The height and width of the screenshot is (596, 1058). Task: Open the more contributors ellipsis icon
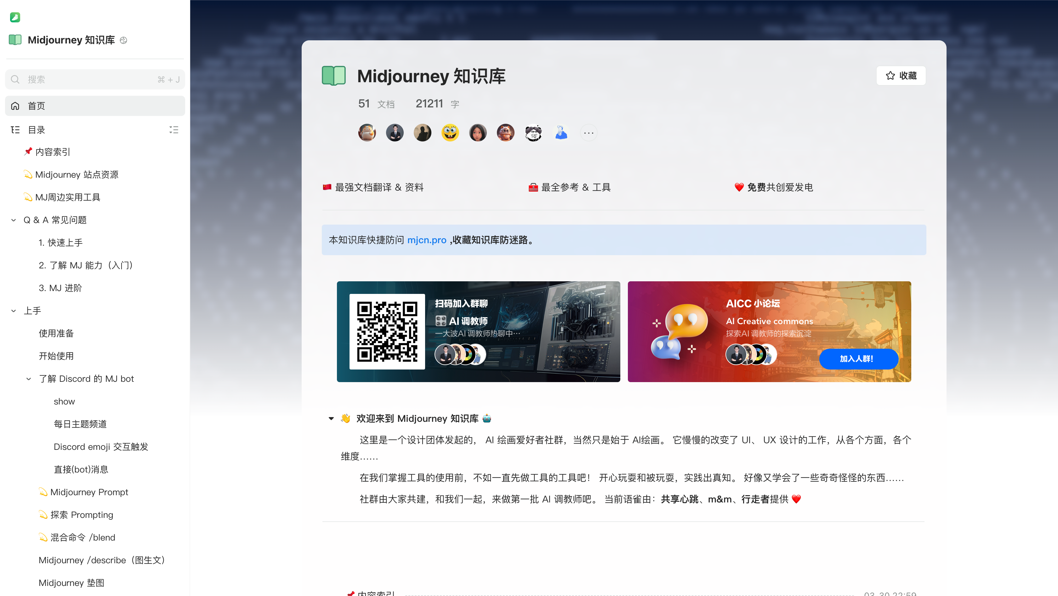tap(589, 133)
